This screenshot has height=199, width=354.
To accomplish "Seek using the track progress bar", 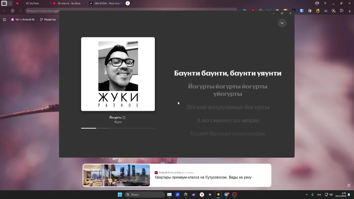I will [118, 128].
